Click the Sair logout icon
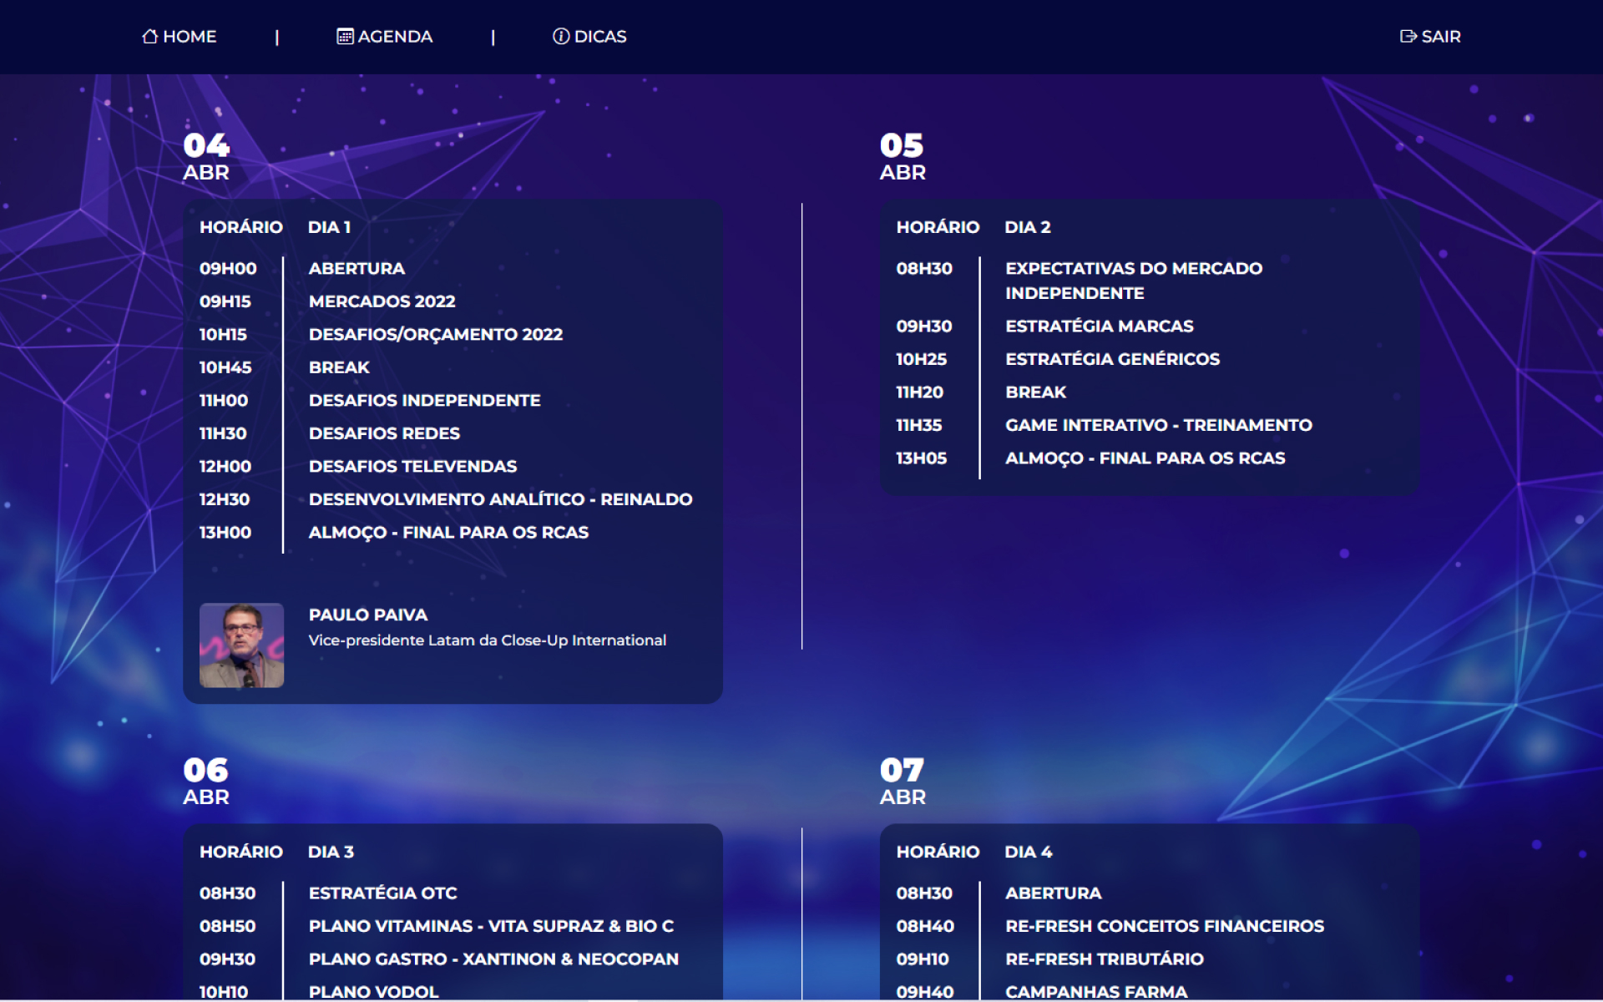1603x1002 pixels. (1408, 36)
